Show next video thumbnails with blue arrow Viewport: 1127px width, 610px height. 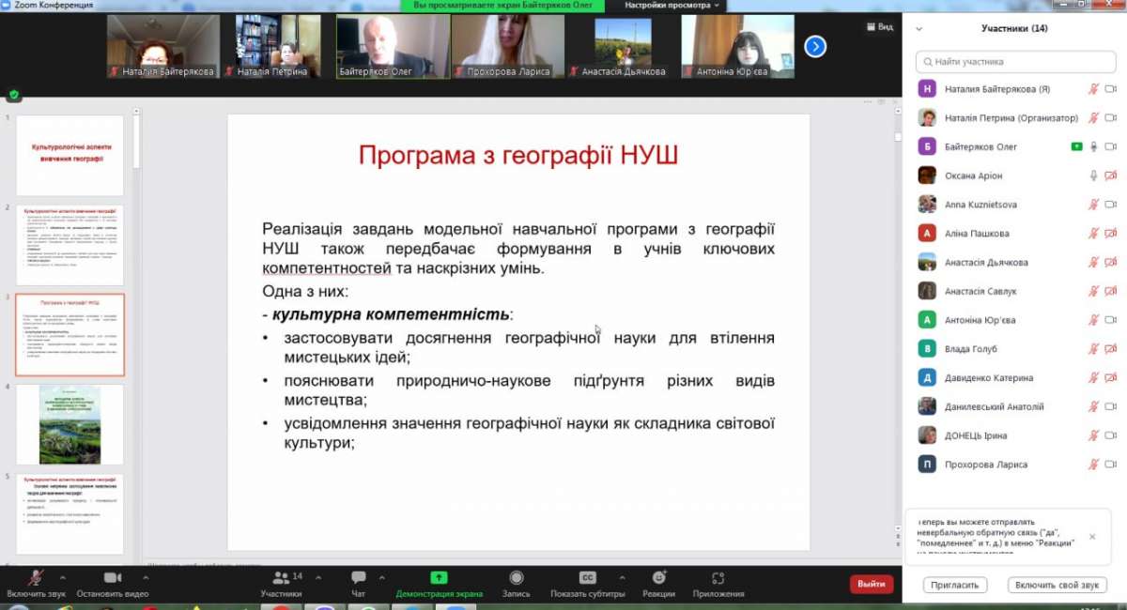tap(815, 46)
